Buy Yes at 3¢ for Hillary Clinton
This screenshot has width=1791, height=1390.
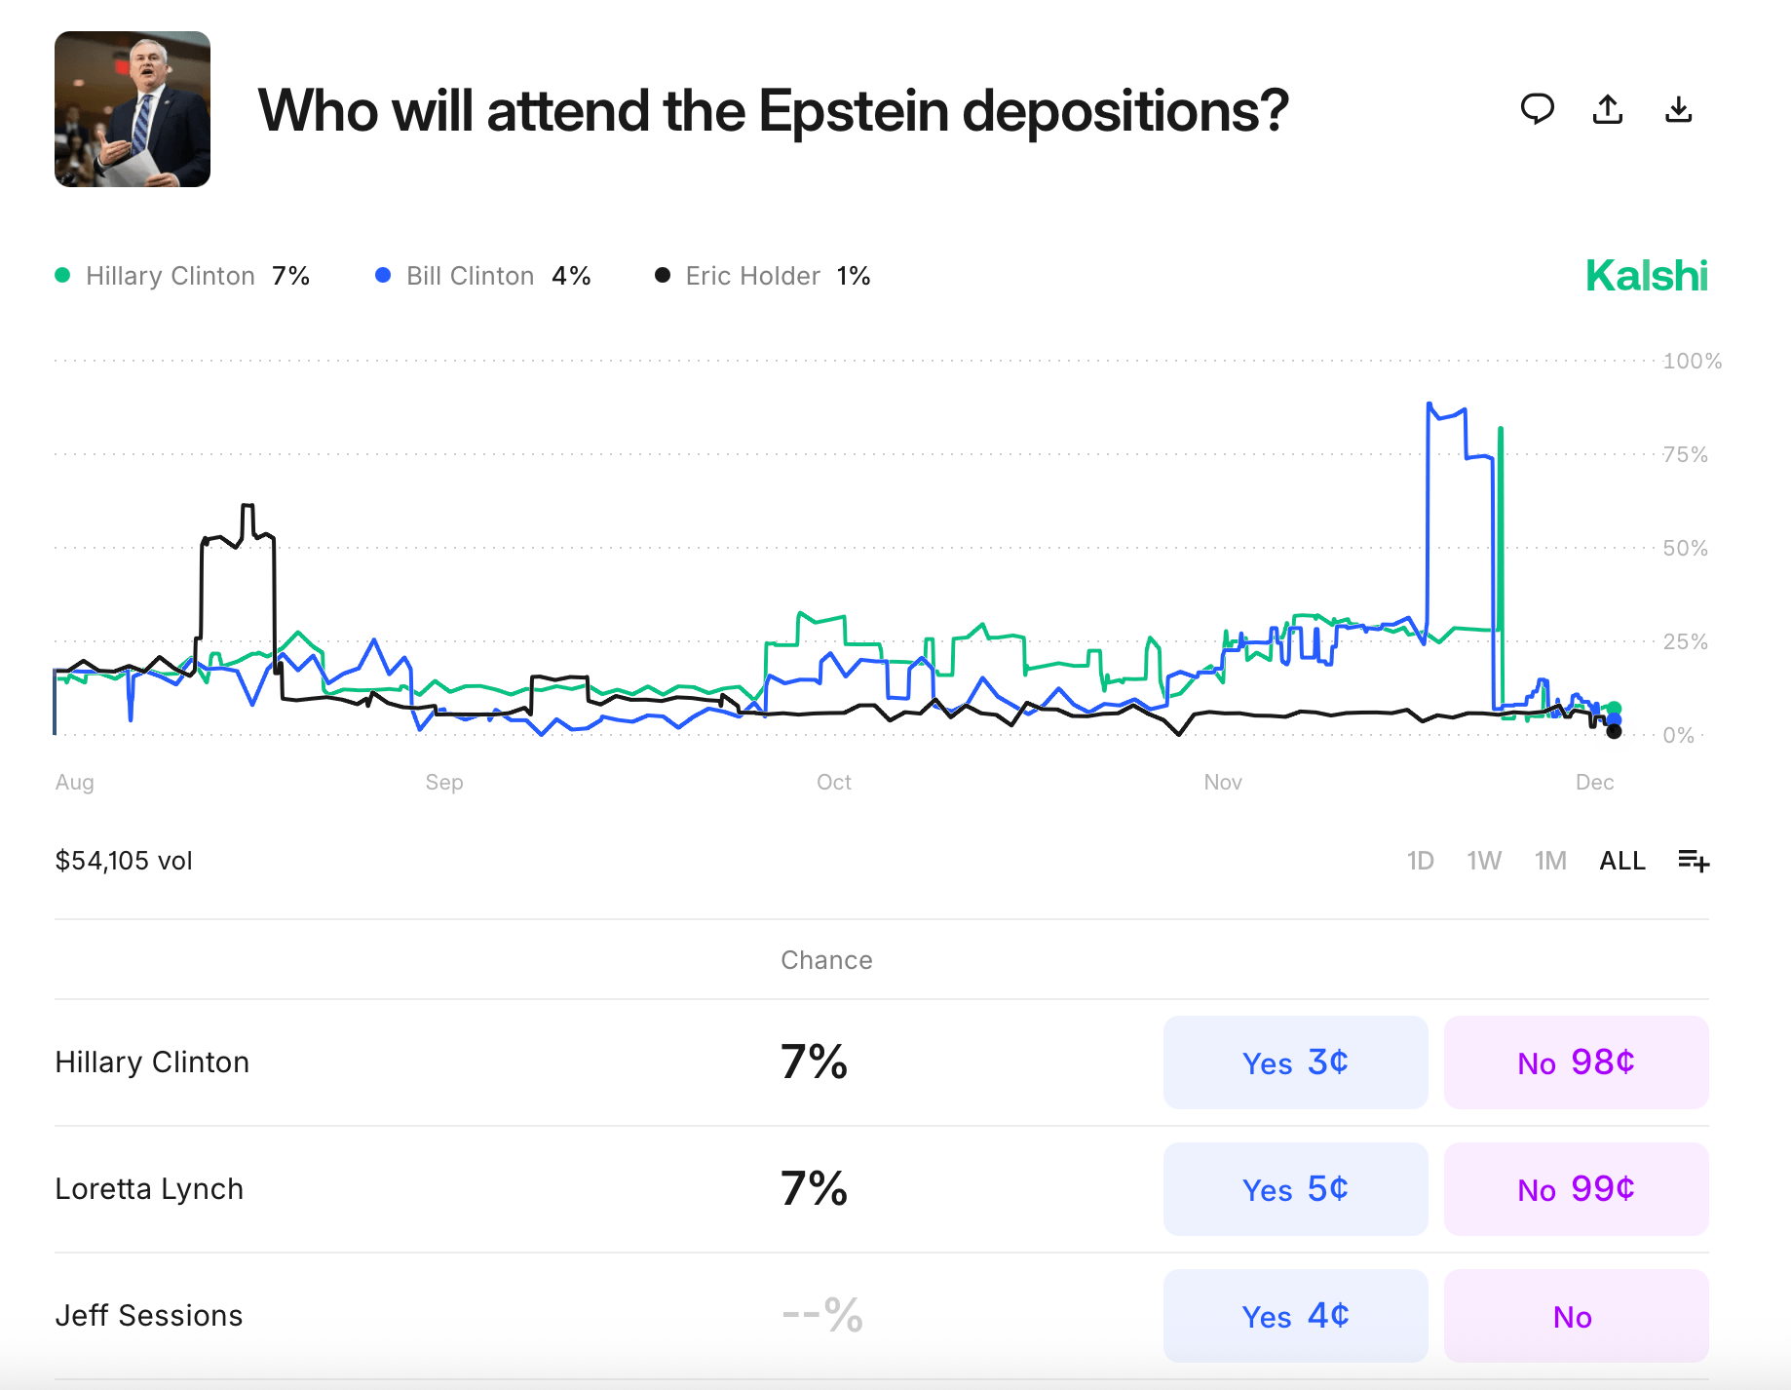[x=1295, y=1062]
